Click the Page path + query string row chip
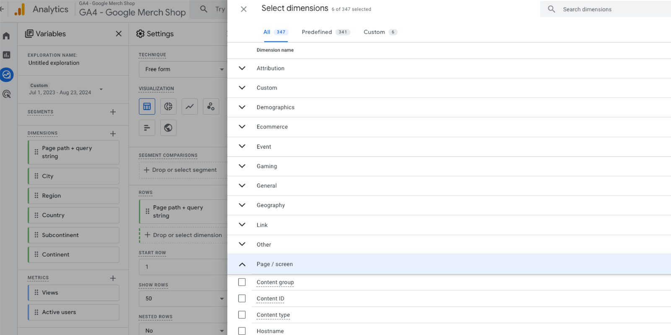 (183, 211)
